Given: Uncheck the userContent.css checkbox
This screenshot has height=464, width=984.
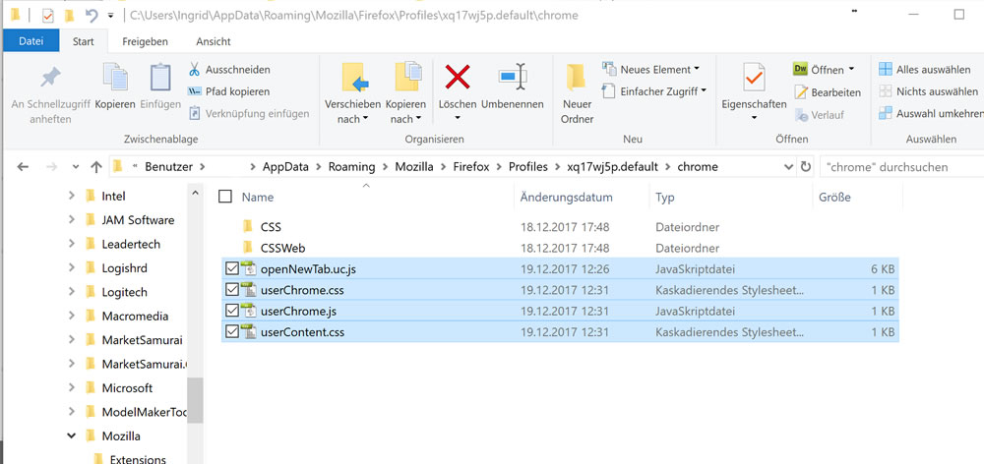Looking at the screenshot, I should 231,332.
